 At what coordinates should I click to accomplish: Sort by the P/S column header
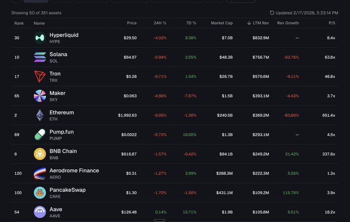click(x=331, y=23)
